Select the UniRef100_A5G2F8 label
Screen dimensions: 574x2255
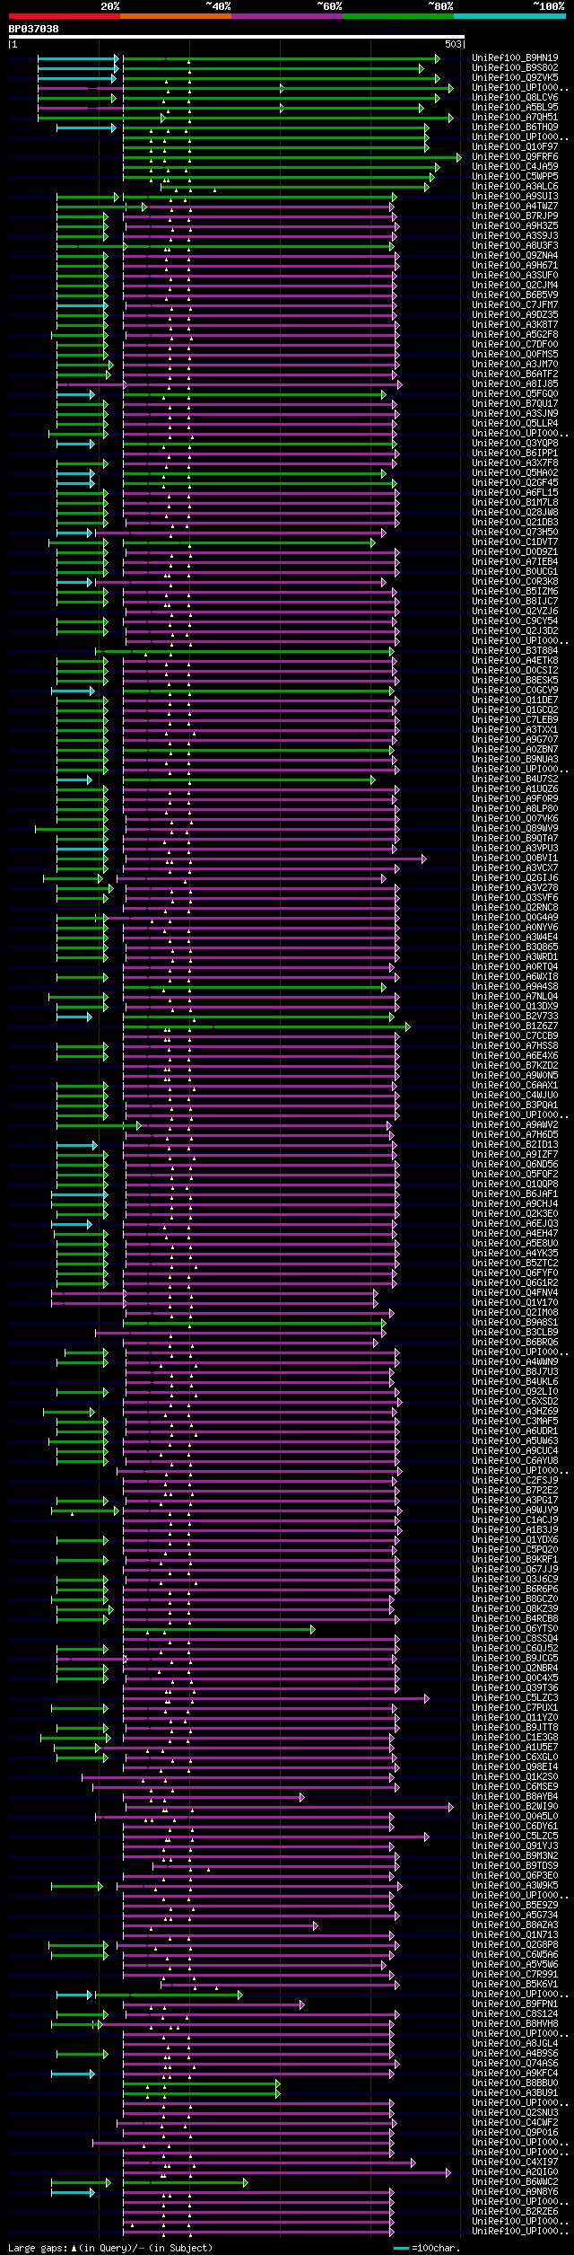(515, 334)
